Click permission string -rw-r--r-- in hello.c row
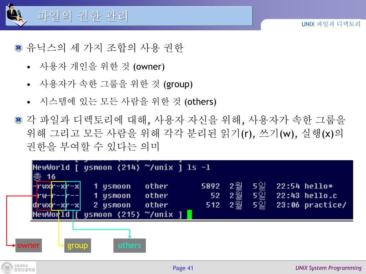The height and width of the screenshot is (274, 366). pyautogui.click(x=56, y=196)
